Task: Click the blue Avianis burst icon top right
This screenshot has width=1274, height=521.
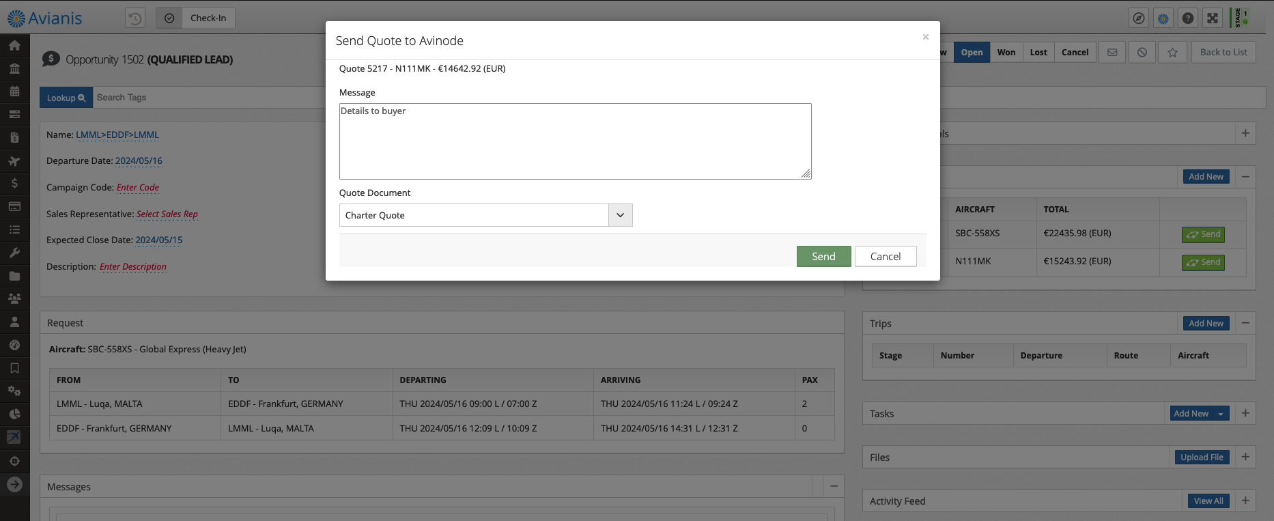Action: [x=1163, y=18]
